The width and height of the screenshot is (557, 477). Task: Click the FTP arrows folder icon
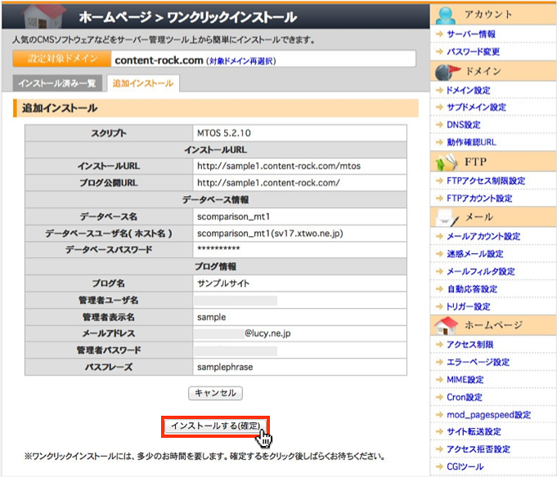(447, 162)
